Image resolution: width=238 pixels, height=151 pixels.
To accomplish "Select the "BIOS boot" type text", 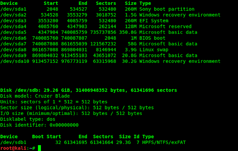I will (152, 38).
